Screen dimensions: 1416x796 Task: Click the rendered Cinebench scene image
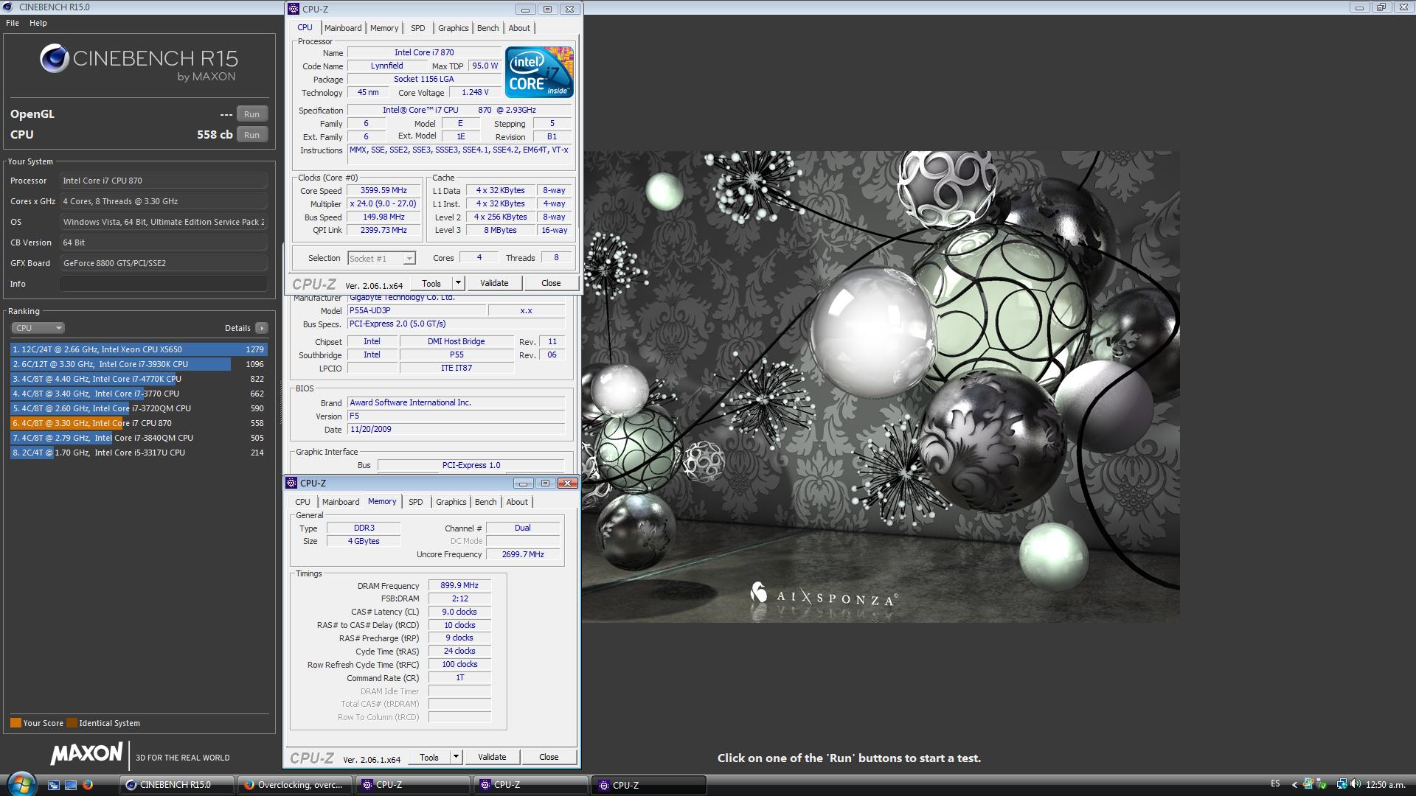coord(881,387)
